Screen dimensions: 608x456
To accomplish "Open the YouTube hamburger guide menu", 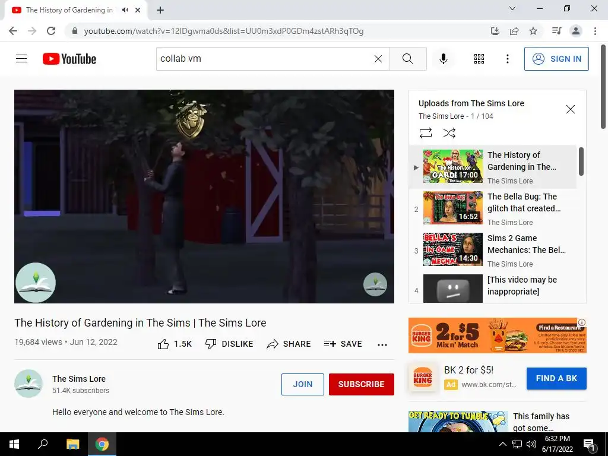I will pyautogui.click(x=21, y=59).
